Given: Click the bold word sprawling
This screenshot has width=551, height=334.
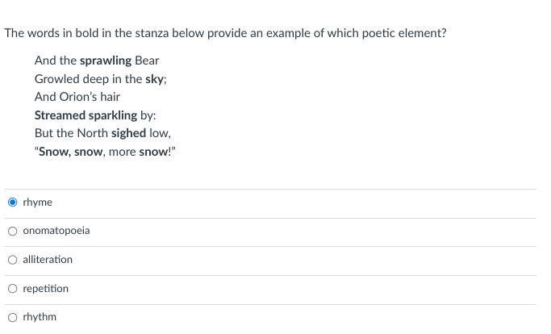Looking at the screenshot, I should 106,61.
